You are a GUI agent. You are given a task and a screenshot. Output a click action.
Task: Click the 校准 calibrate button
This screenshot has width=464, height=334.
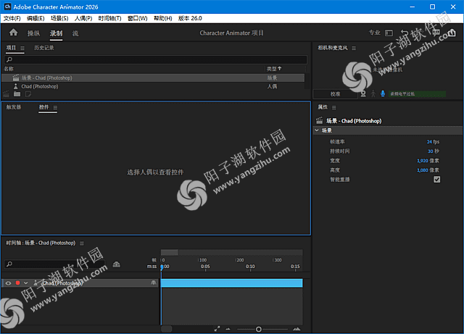point(335,94)
